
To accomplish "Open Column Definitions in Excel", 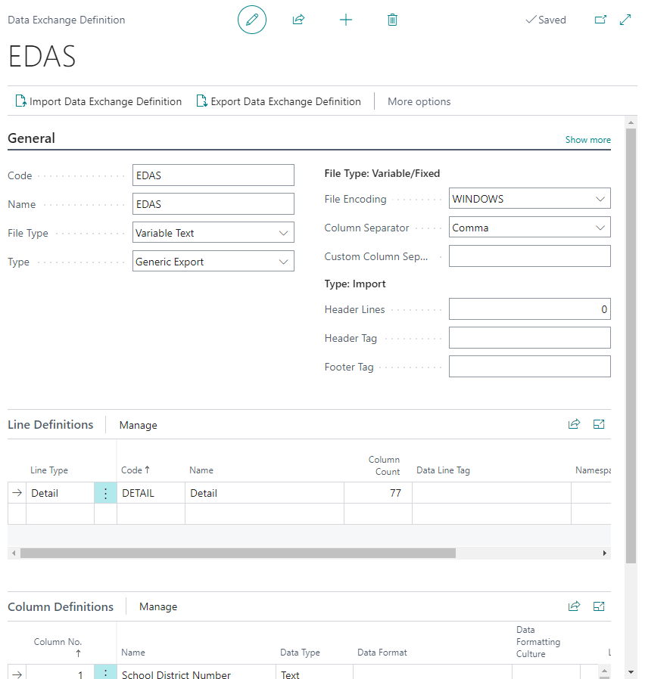I will click(599, 606).
